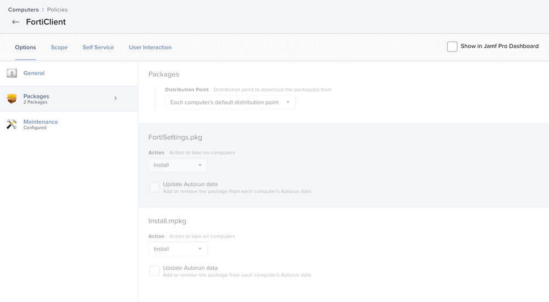The height and width of the screenshot is (302, 549).
Task: Toggle Update Autorun data for Install.mpkg
Action: (x=154, y=271)
